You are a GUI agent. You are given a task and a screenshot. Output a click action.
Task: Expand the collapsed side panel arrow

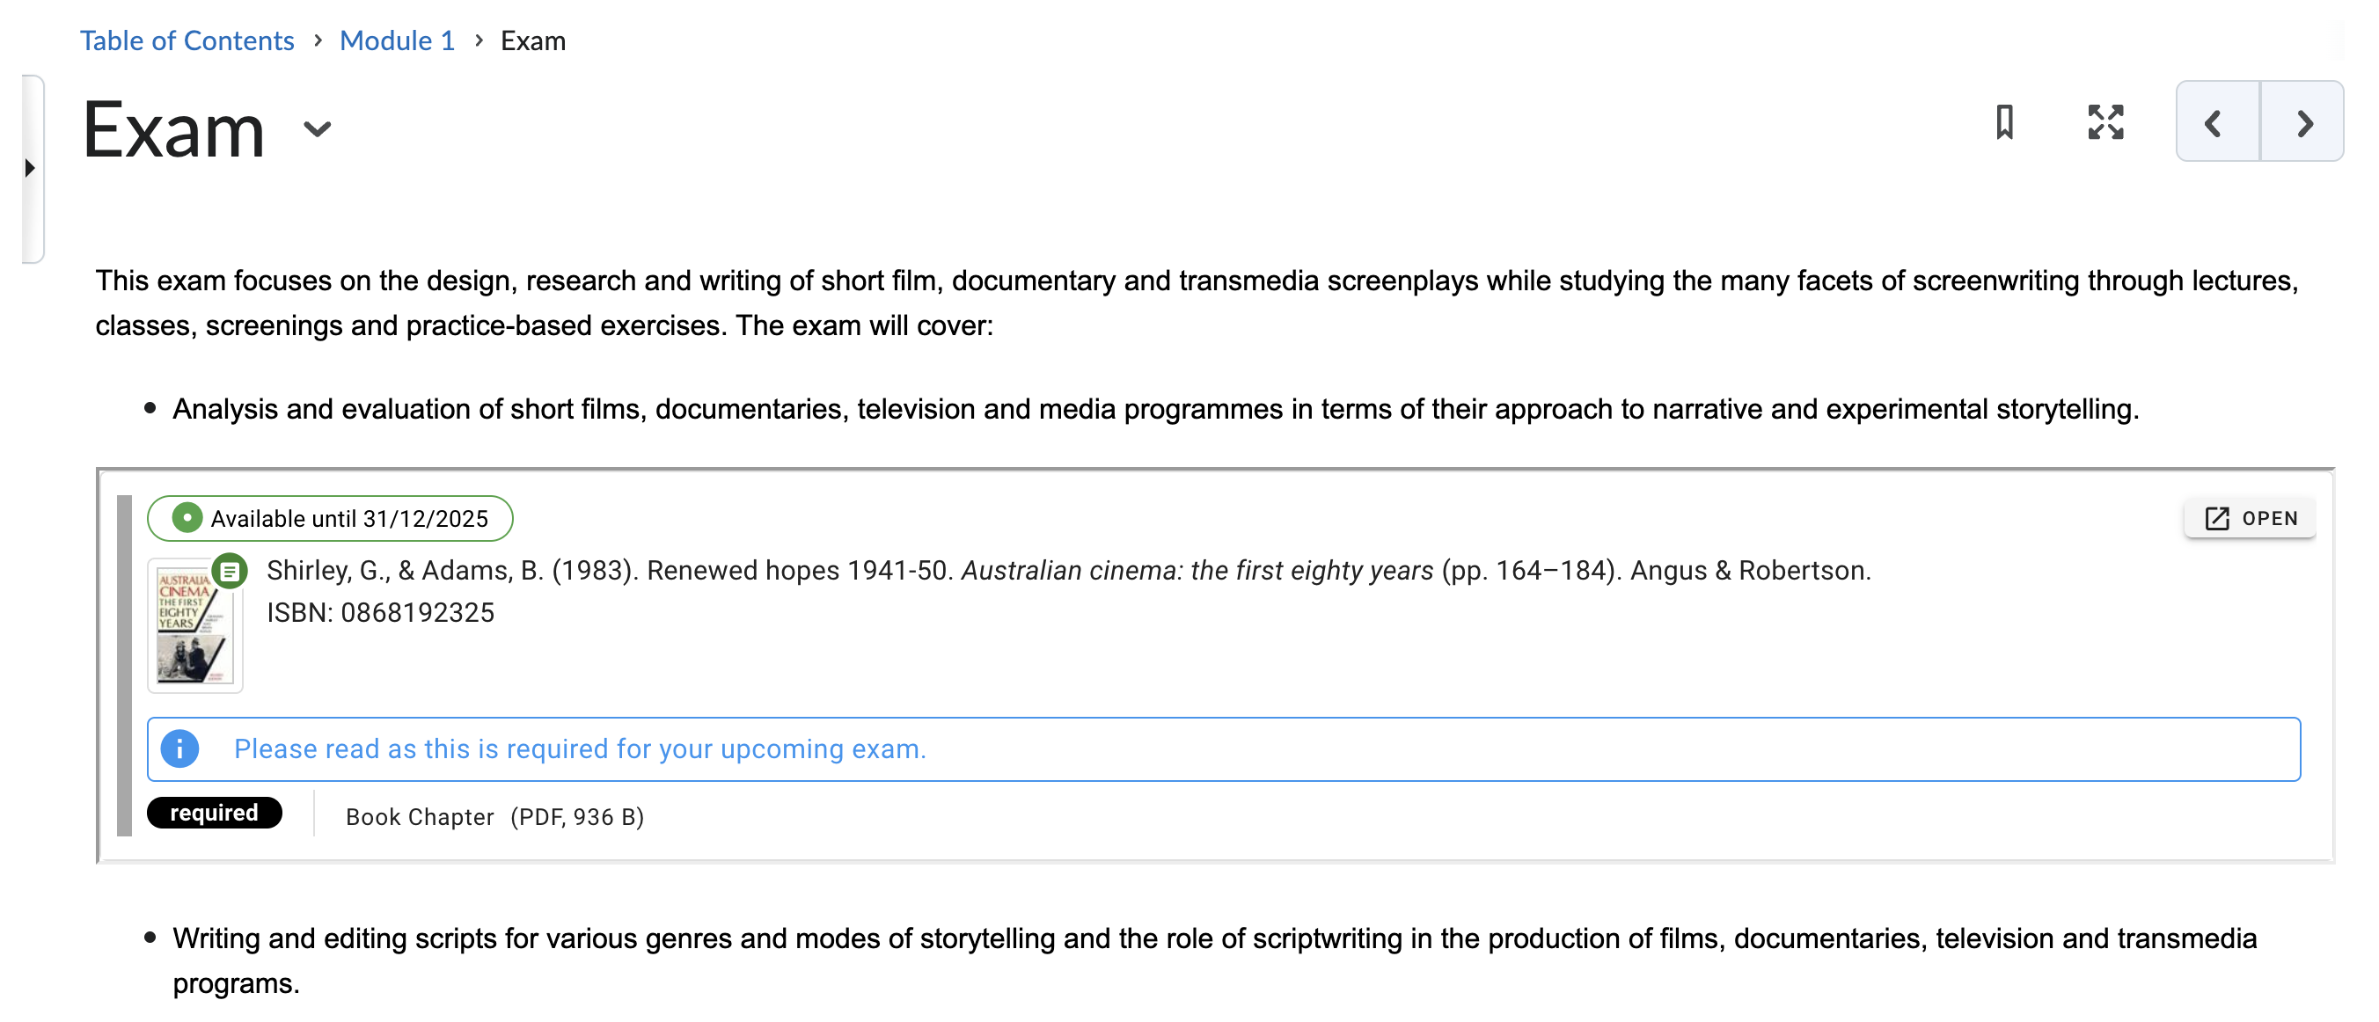point(31,168)
